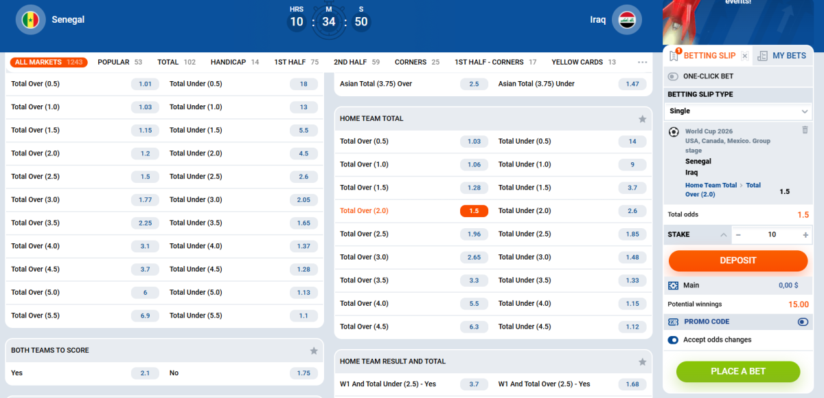
Task: Click the Deposit button
Action: (738, 261)
